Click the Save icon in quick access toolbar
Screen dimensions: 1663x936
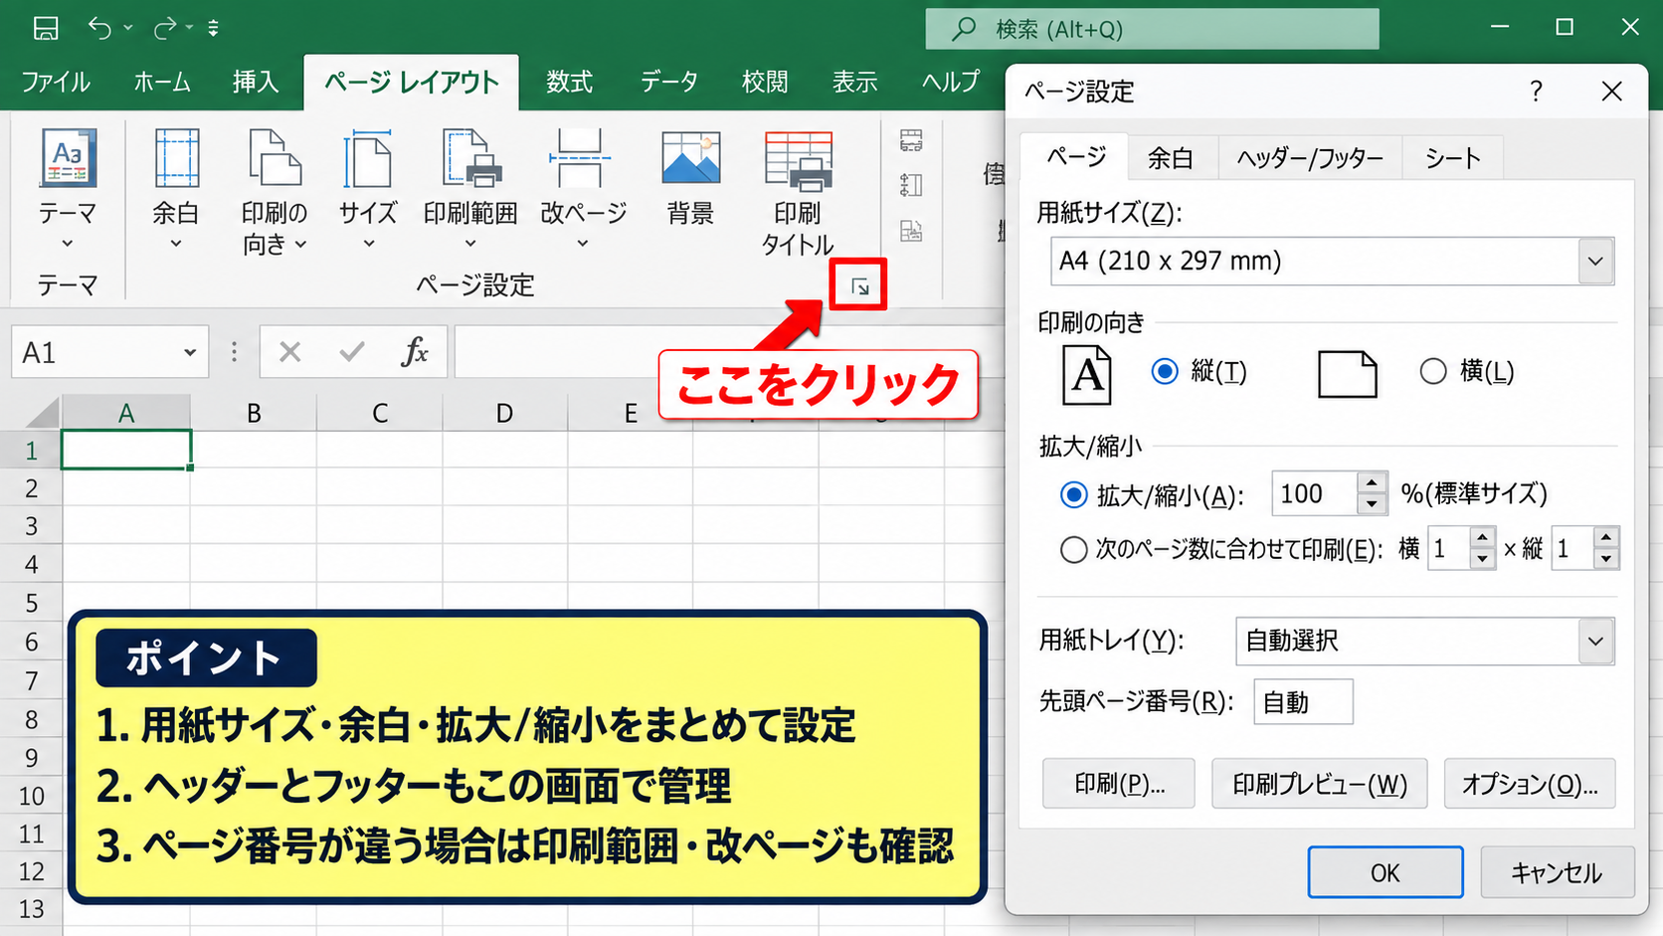(46, 28)
